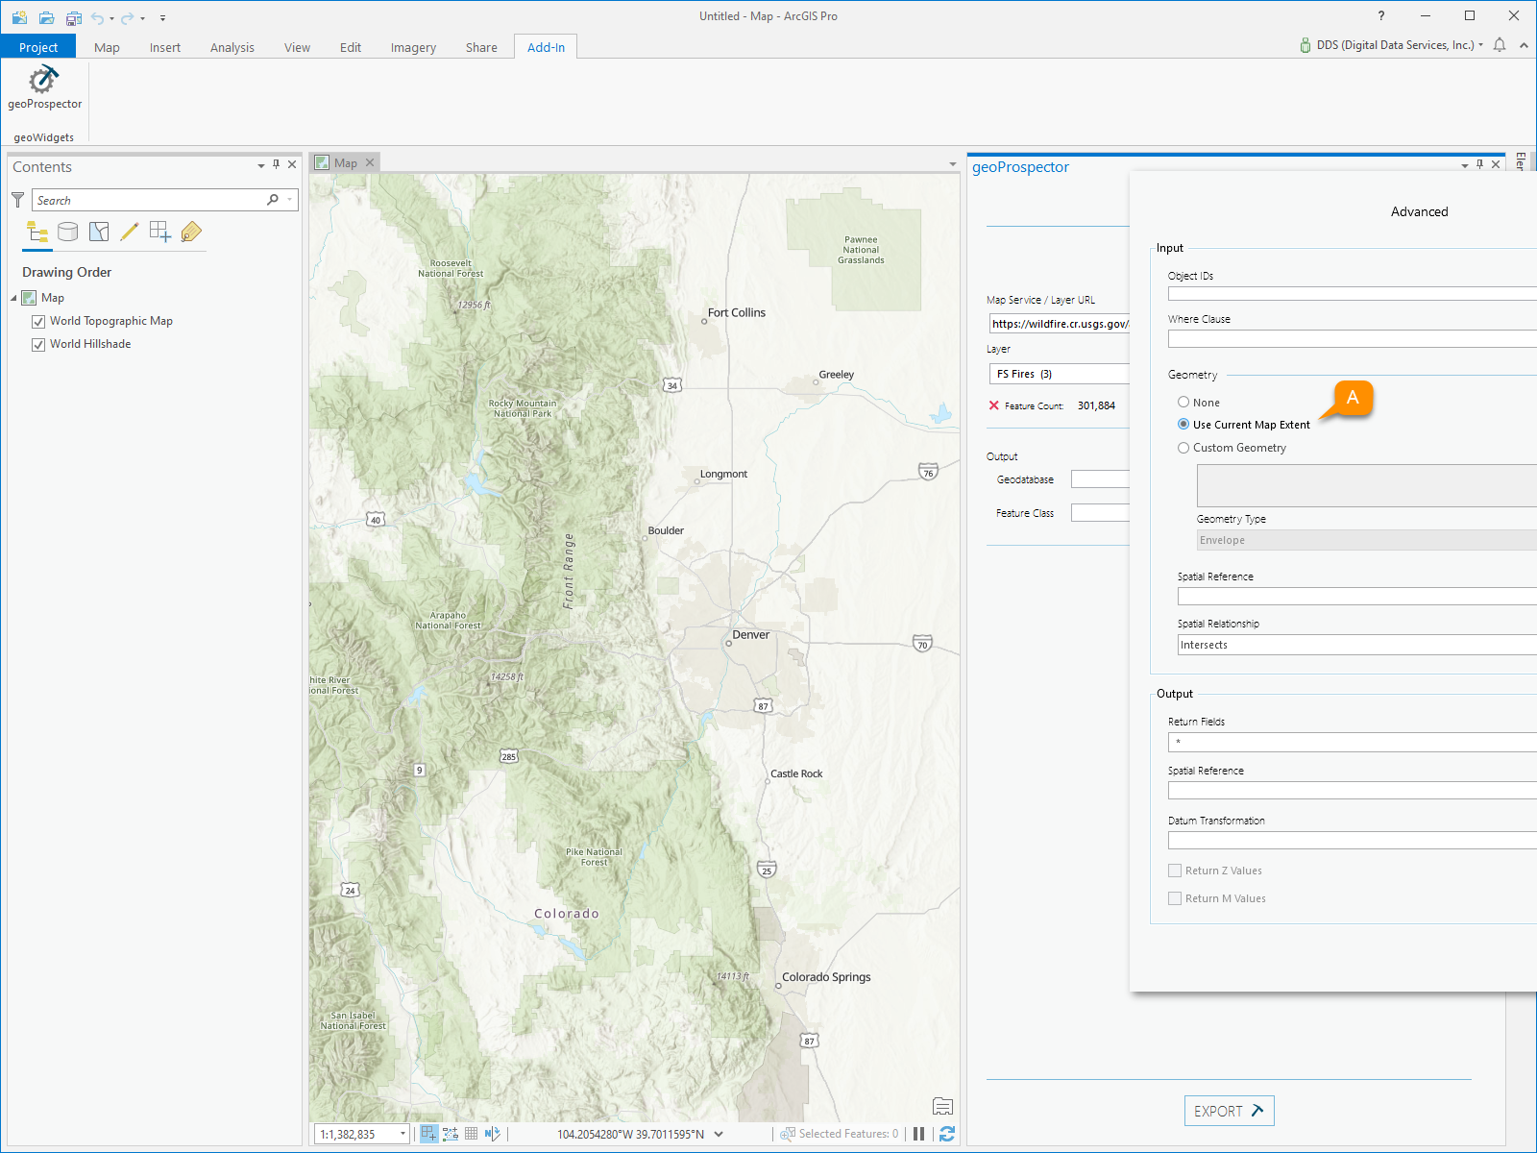This screenshot has height=1153, width=1537.
Task: Open ArcGIS Pro help question mark
Action: pyautogui.click(x=1381, y=15)
